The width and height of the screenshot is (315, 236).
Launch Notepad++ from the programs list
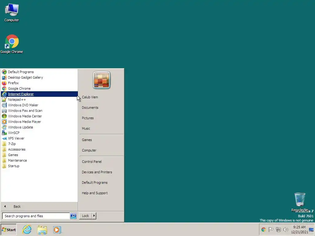coord(39,100)
